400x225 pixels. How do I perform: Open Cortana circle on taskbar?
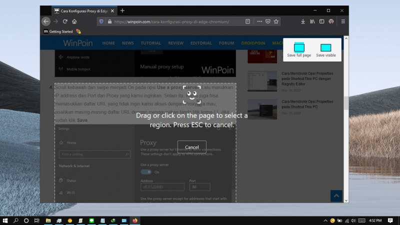(x=26, y=220)
